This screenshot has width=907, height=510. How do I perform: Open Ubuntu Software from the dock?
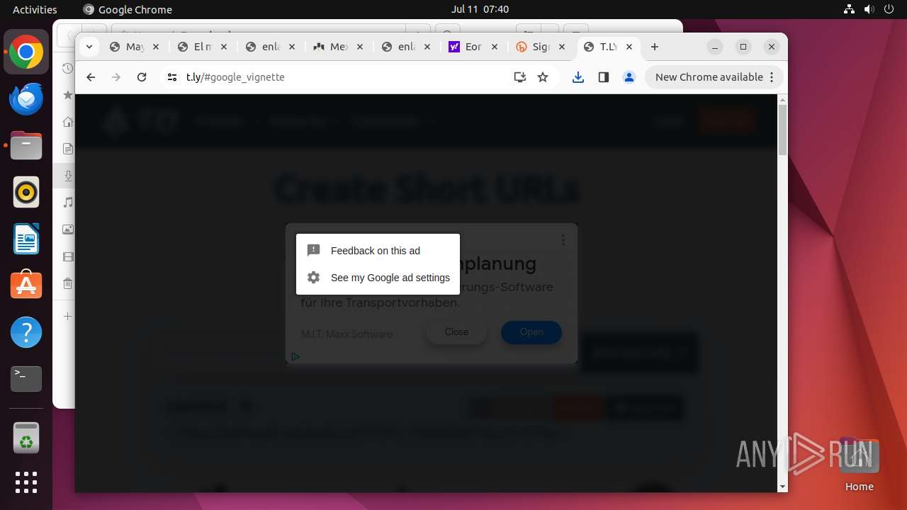(26, 285)
